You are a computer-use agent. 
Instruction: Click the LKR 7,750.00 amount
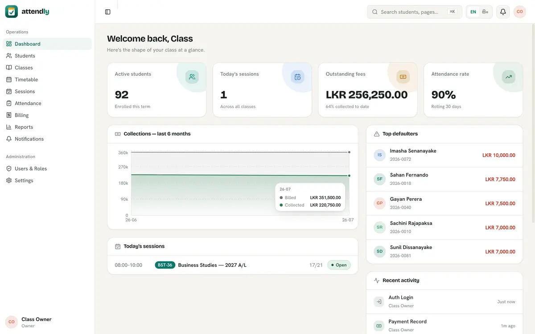[500, 179]
